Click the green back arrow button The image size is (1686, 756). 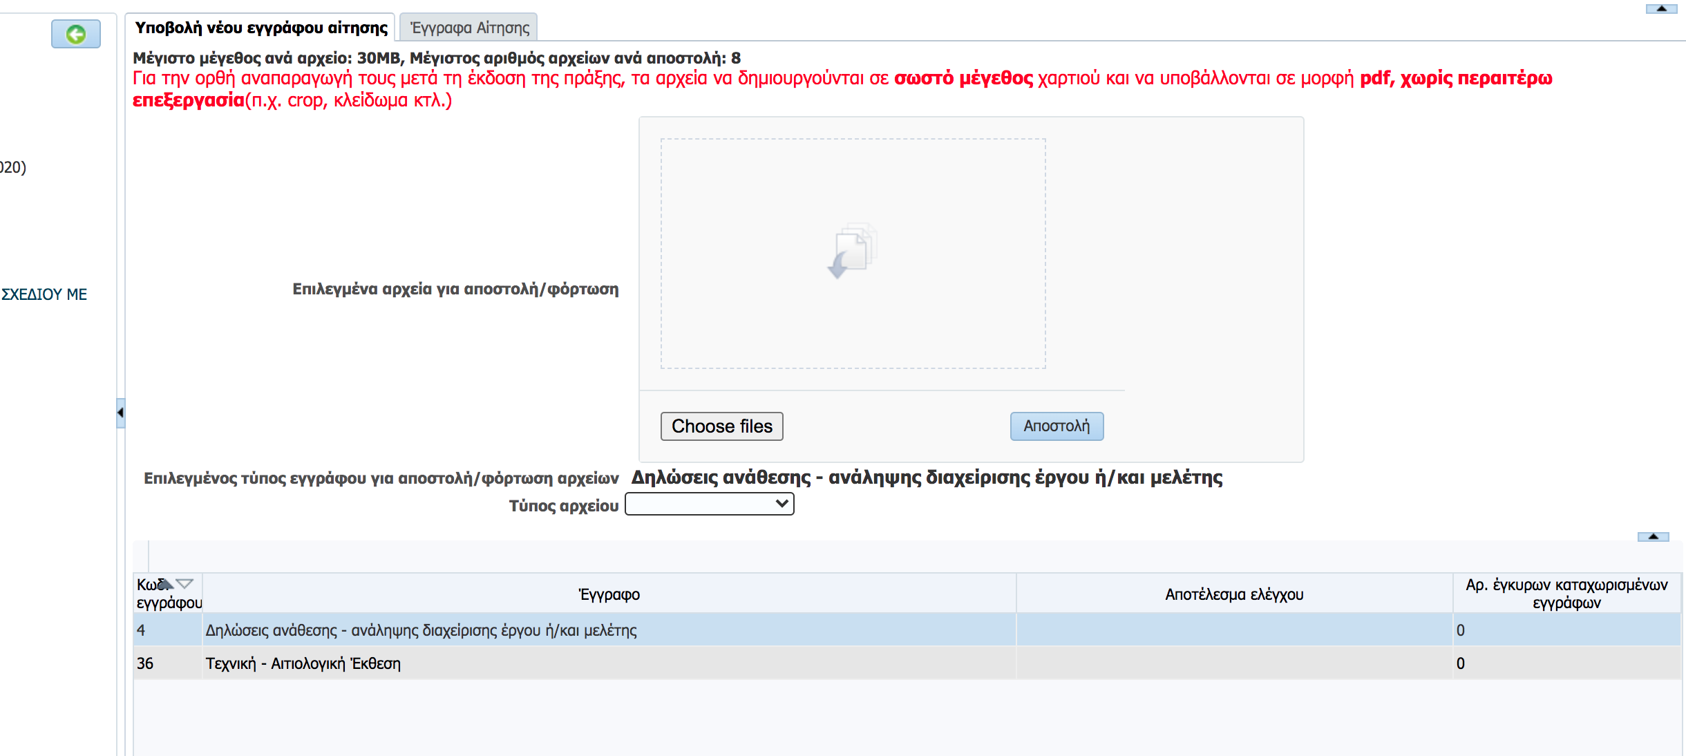tap(76, 34)
